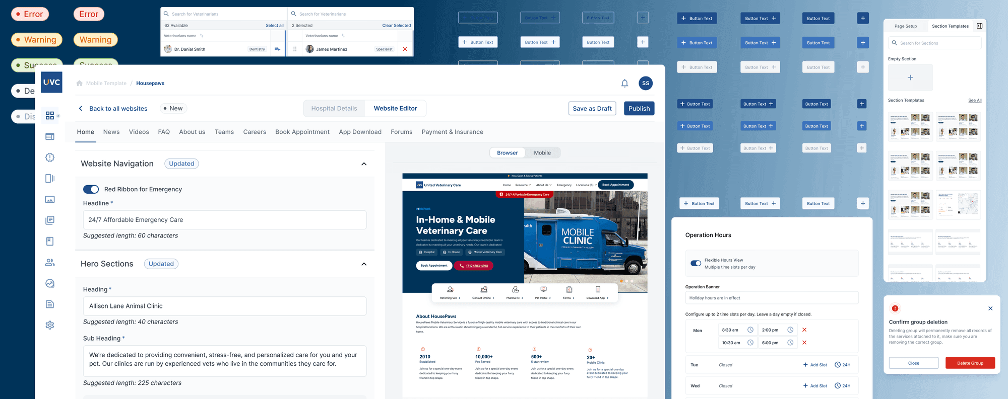Collapse the Hero Sections section
Image resolution: width=1008 pixels, height=399 pixels.
(364, 264)
